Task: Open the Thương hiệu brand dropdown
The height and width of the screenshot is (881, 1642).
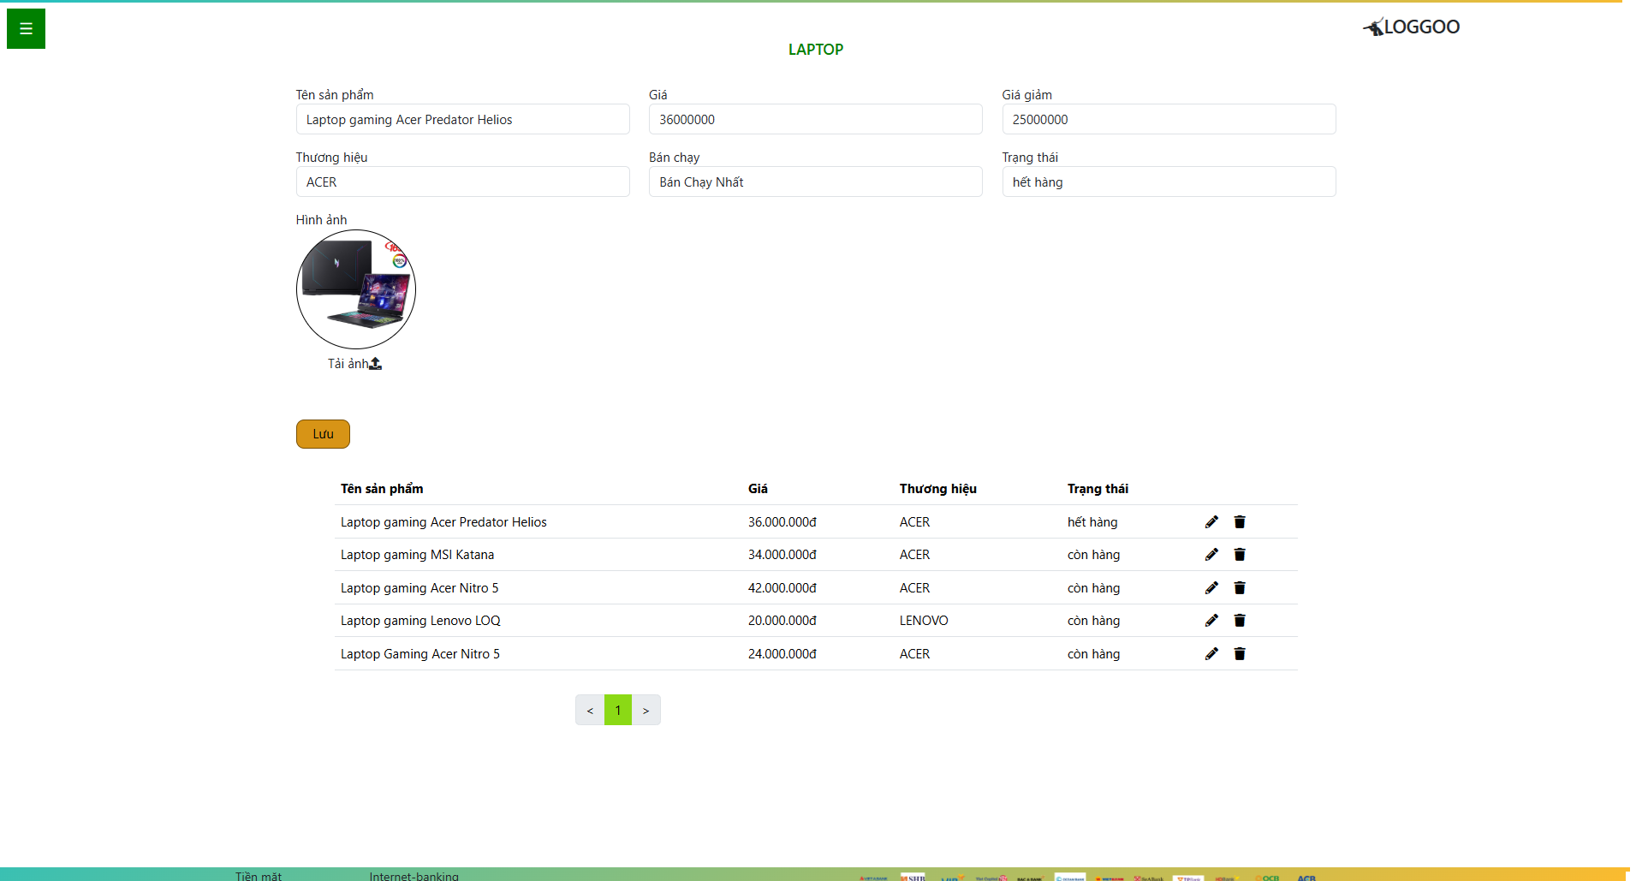Action: tap(462, 182)
